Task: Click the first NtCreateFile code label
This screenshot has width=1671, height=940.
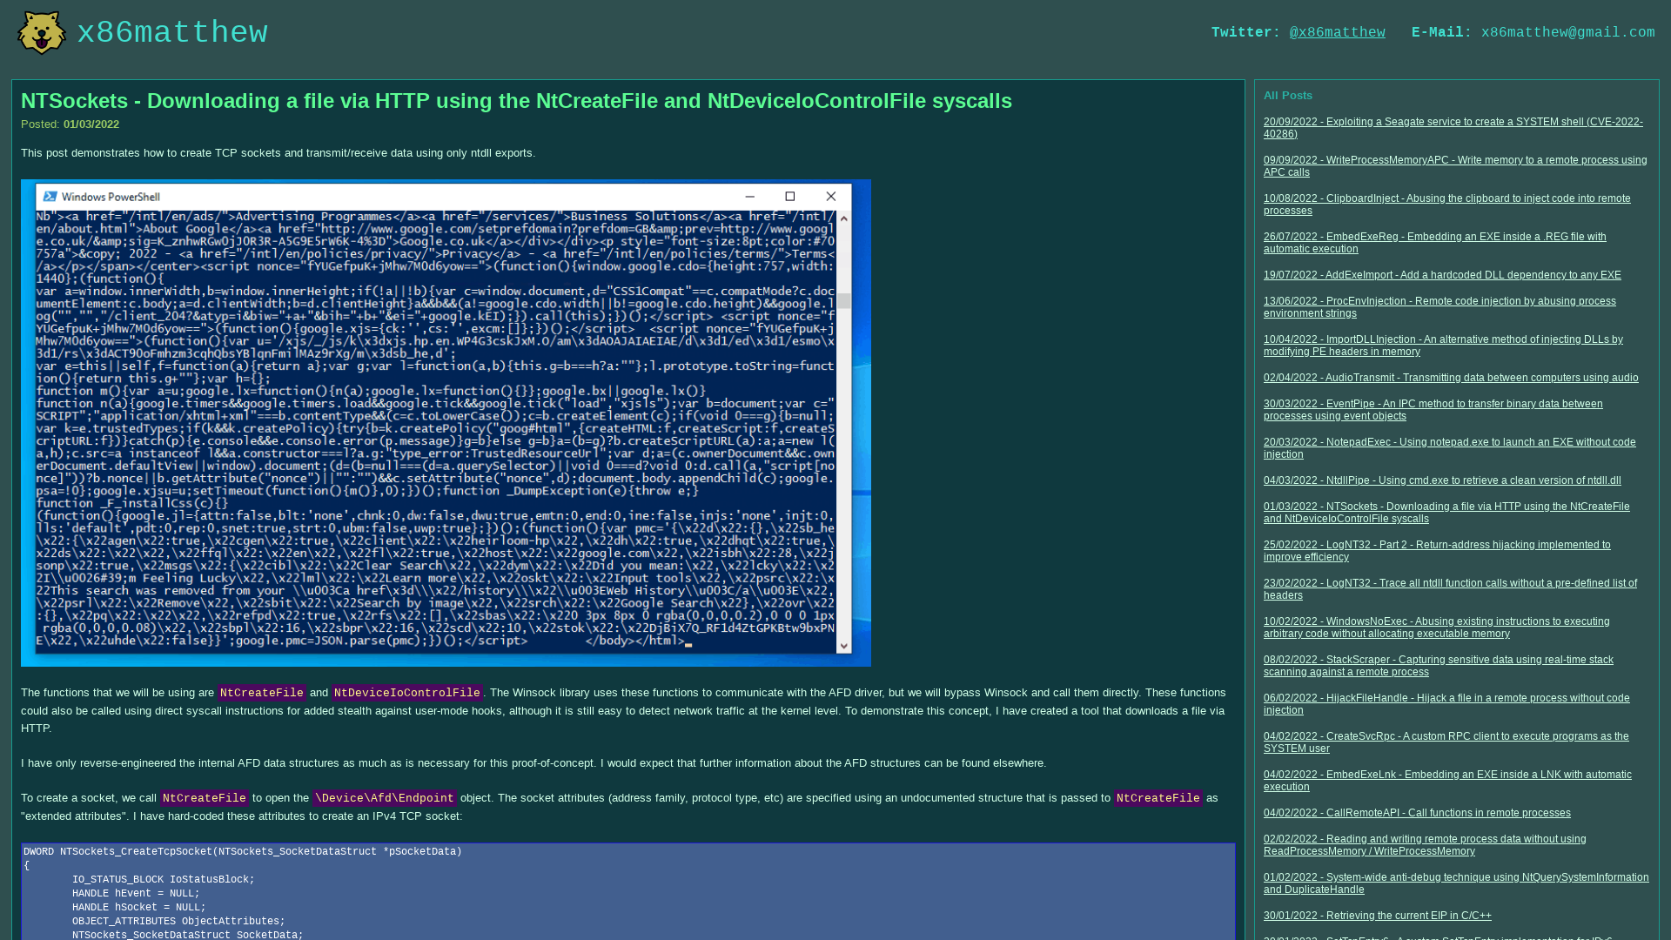Action: [261, 693]
